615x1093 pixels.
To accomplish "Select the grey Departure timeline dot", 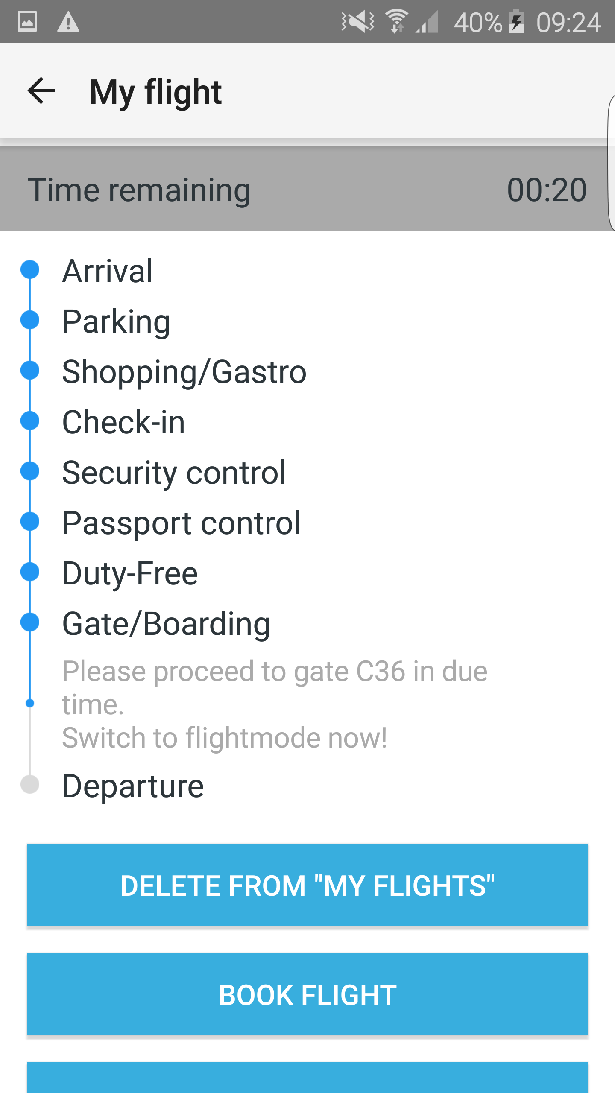I will pos(30,784).
